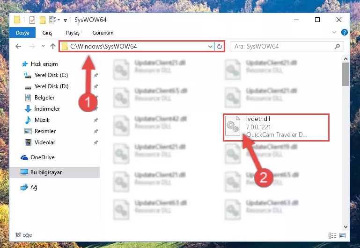Open the Paylaş ribbon tab

coord(73,33)
